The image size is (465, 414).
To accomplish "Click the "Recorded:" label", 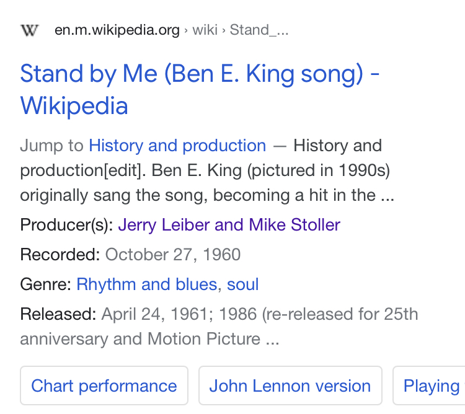I will pyautogui.click(x=60, y=255).
